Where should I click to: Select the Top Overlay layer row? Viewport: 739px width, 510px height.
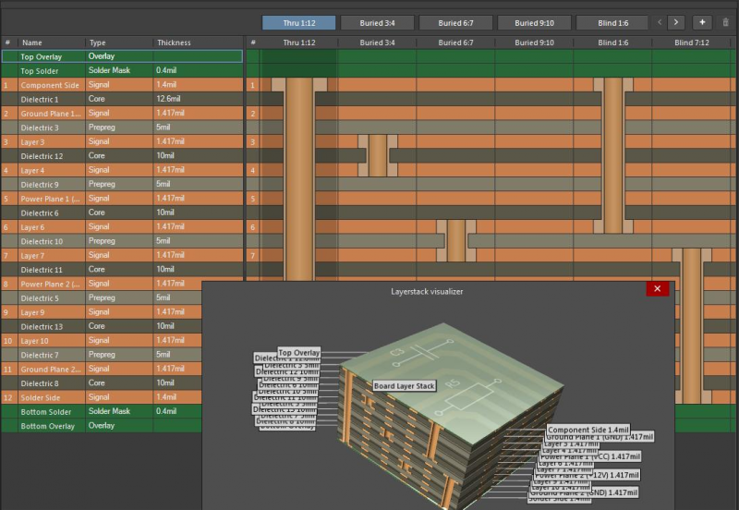(x=41, y=57)
